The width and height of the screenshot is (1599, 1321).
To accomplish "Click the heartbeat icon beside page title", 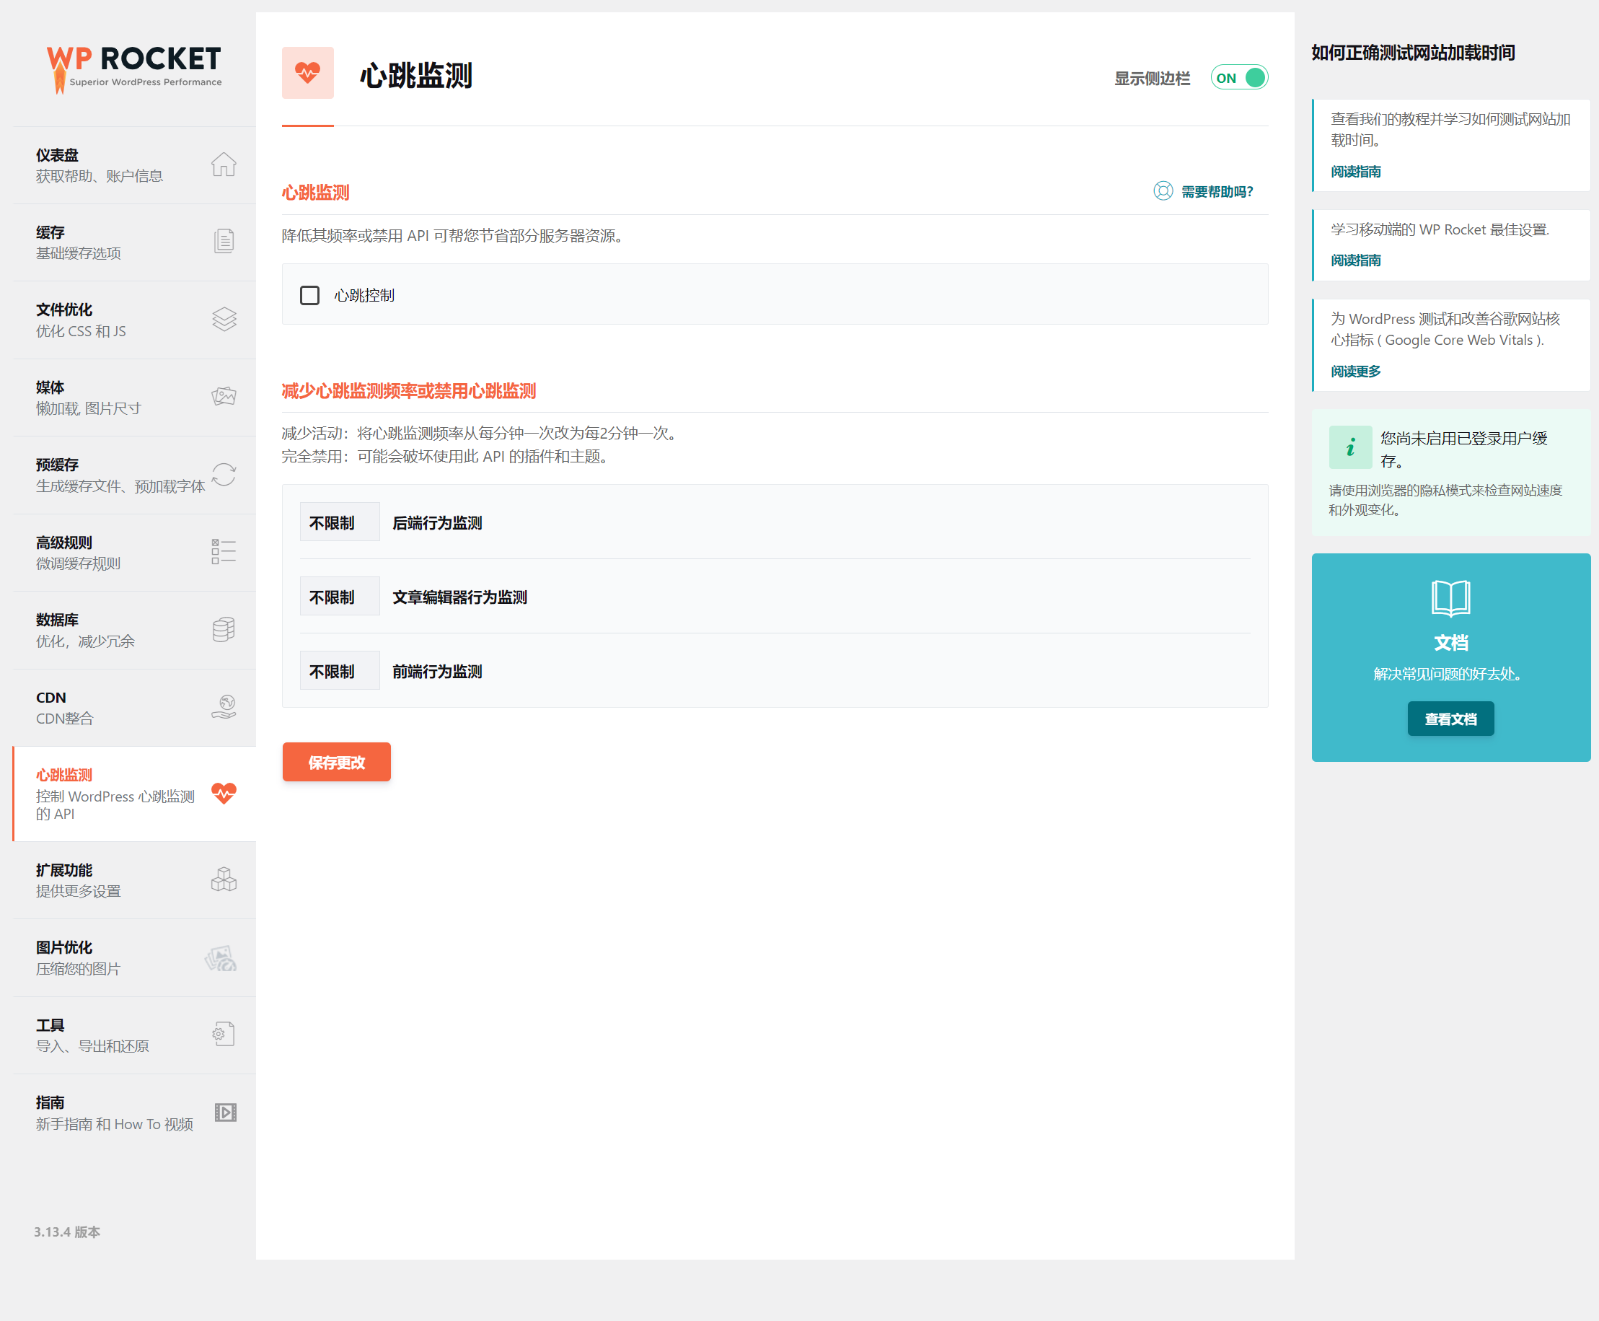I will pyautogui.click(x=308, y=73).
